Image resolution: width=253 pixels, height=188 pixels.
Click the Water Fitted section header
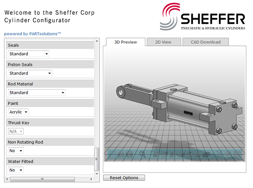[50, 162]
